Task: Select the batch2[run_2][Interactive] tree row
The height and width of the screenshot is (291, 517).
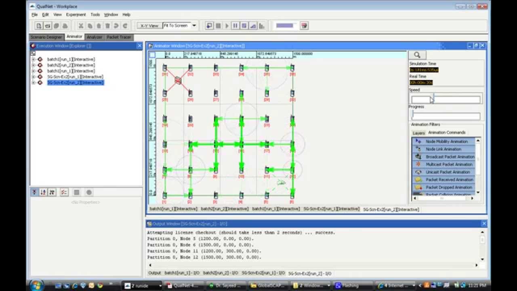Action: [71, 65]
